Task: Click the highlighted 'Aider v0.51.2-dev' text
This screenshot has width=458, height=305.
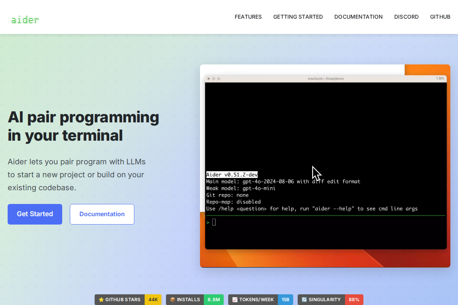Action: (232, 175)
